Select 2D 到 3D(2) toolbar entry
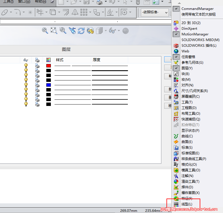Viewport: 223px width, 213px height. pos(191,23)
